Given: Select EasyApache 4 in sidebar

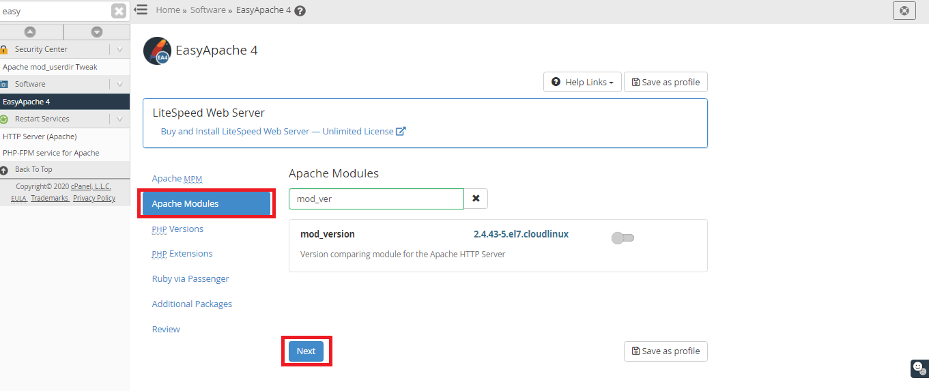Looking at the screenshot, I should click(x=65, y=102).
